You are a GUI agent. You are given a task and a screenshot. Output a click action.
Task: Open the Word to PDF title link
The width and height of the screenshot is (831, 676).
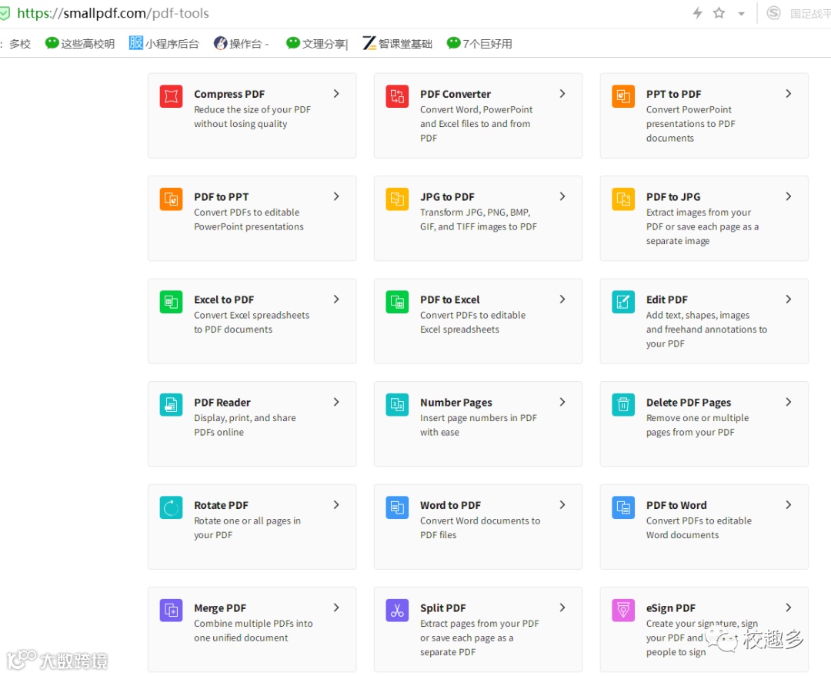450,505
